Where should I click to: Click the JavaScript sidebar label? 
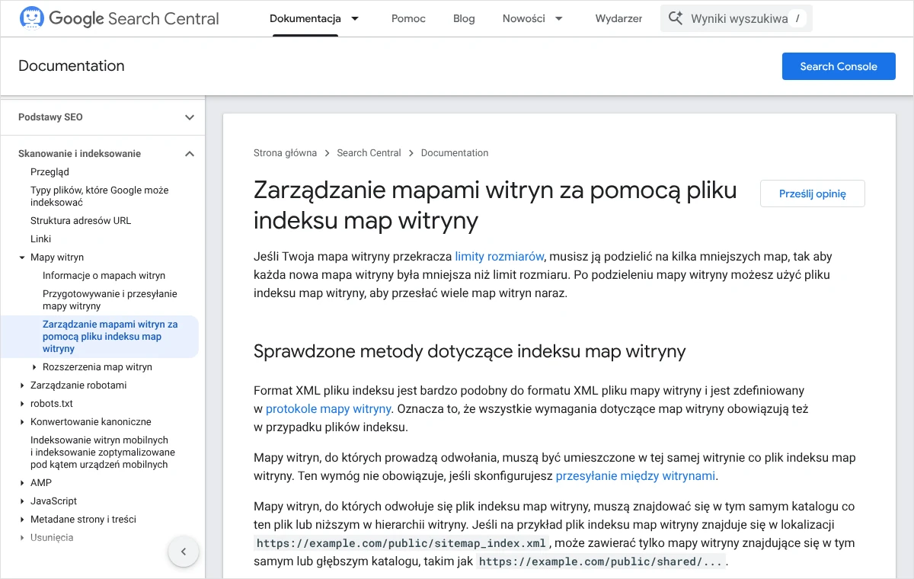[x=53, y=501]
